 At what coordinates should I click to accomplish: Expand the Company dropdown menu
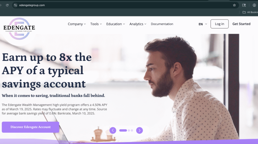(x=77, y=24)
